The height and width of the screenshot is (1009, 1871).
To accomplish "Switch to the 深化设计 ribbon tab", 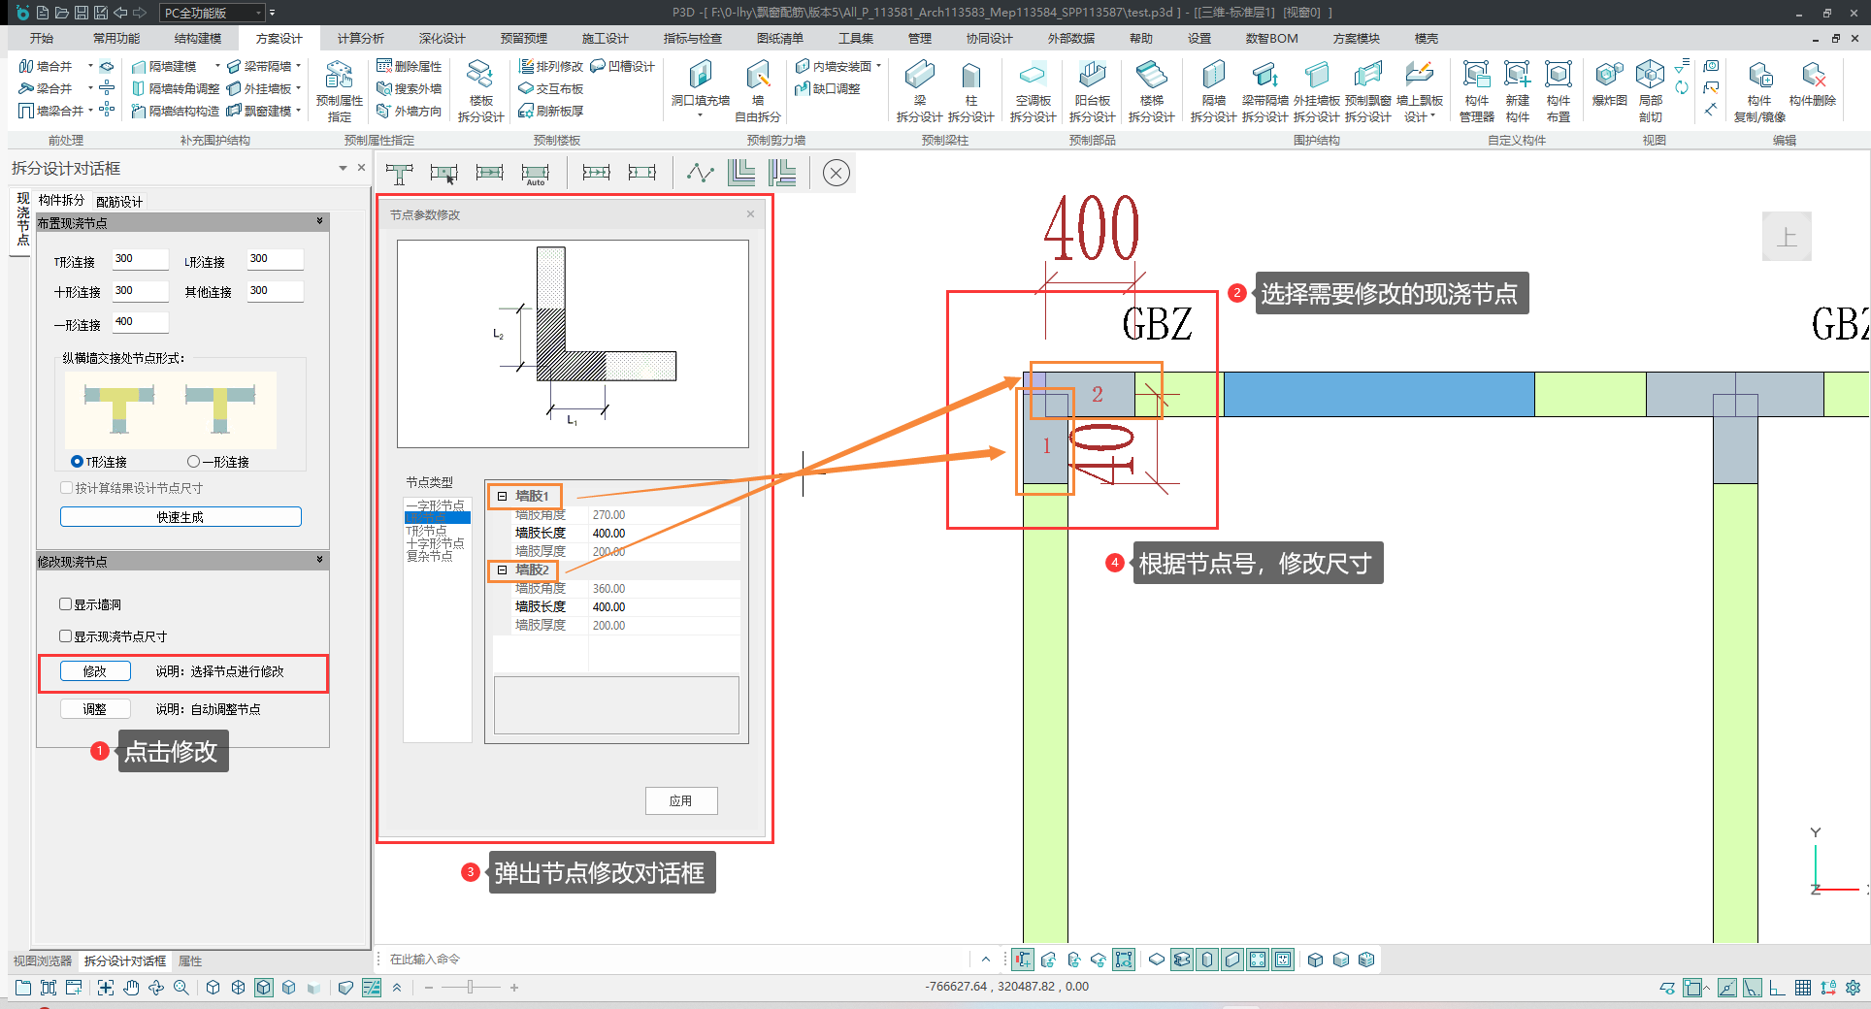I will (x=442, y=39).
